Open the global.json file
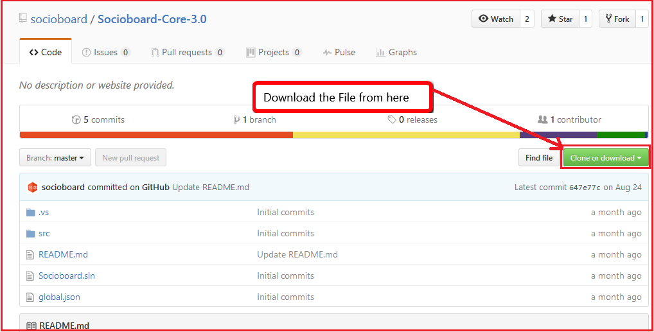The width and height of the screenshot is (654, 332). (59, 297)
